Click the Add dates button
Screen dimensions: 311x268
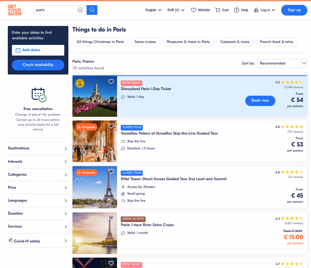(x=38, y=50)
